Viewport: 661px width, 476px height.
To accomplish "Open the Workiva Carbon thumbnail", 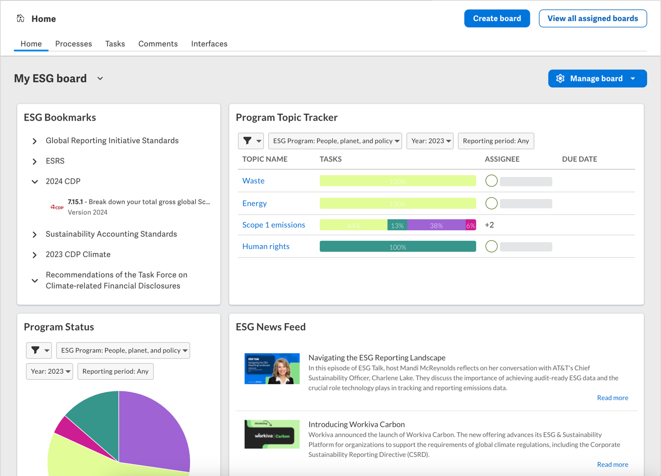I will click(x=272, y=434).
